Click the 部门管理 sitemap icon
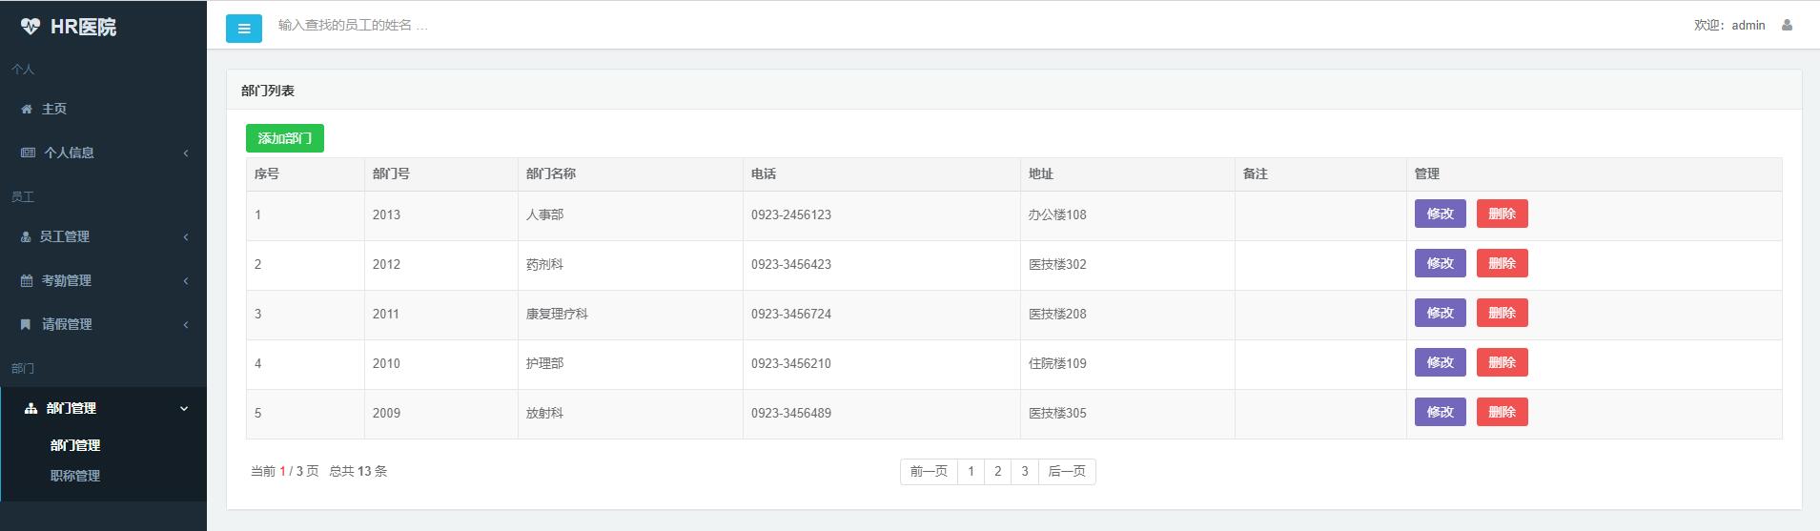Screen dimensions: 1820x531 point(31,409)
